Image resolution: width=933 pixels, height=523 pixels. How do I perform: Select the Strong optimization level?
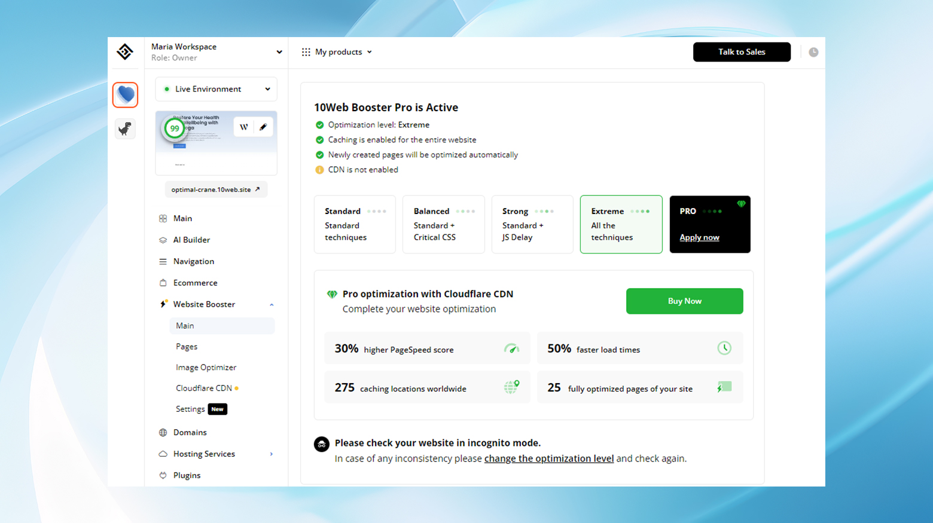point(532,224)
